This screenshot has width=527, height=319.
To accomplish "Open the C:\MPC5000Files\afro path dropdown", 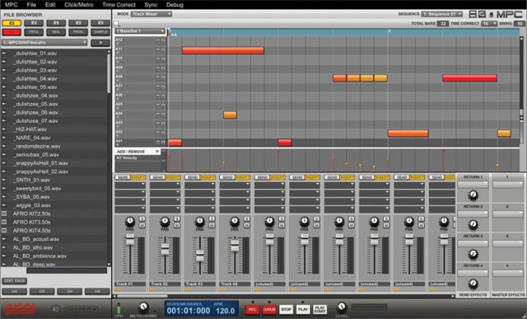I will (44, 43).
